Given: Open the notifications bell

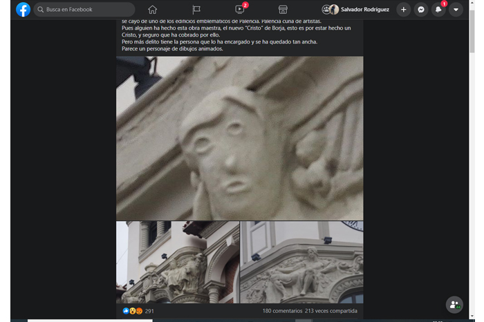Looking at the screenshot, I should click(x=438, y=10).
